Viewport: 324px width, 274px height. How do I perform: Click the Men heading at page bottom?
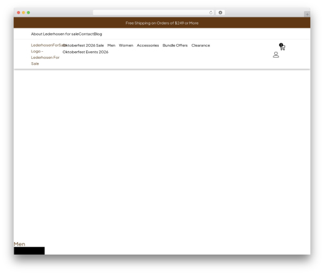pyautogui.click(x=19, y=244)
